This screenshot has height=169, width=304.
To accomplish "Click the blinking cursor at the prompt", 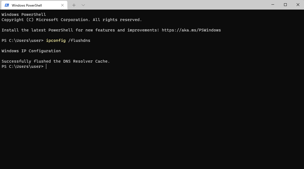I will point(46,66).
